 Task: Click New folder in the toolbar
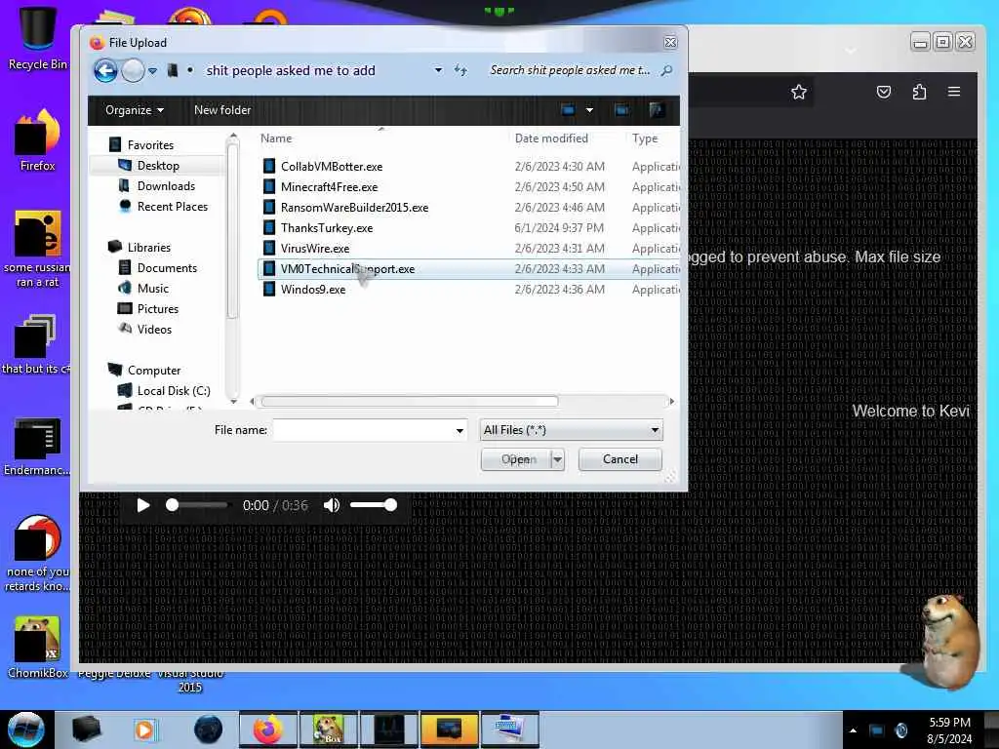tap(222, 110)
